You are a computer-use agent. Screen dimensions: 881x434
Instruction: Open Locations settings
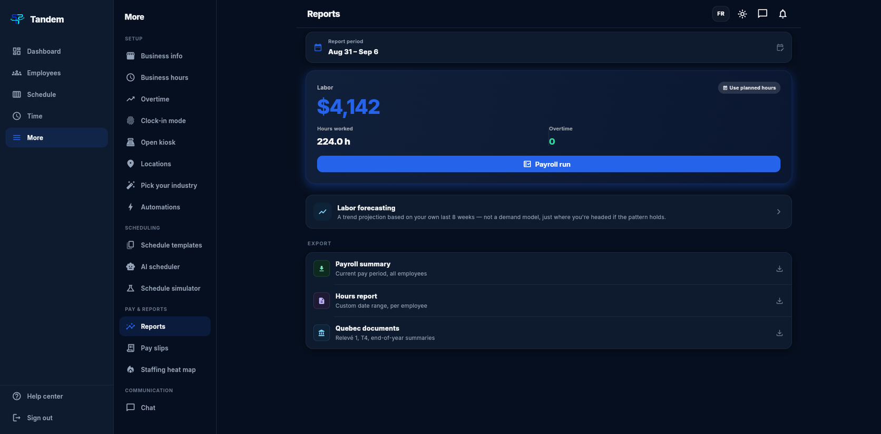(x=165, y=164)
